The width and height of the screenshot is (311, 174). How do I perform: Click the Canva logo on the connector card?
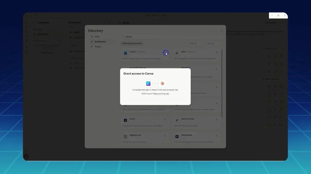[x=125, y=53]
